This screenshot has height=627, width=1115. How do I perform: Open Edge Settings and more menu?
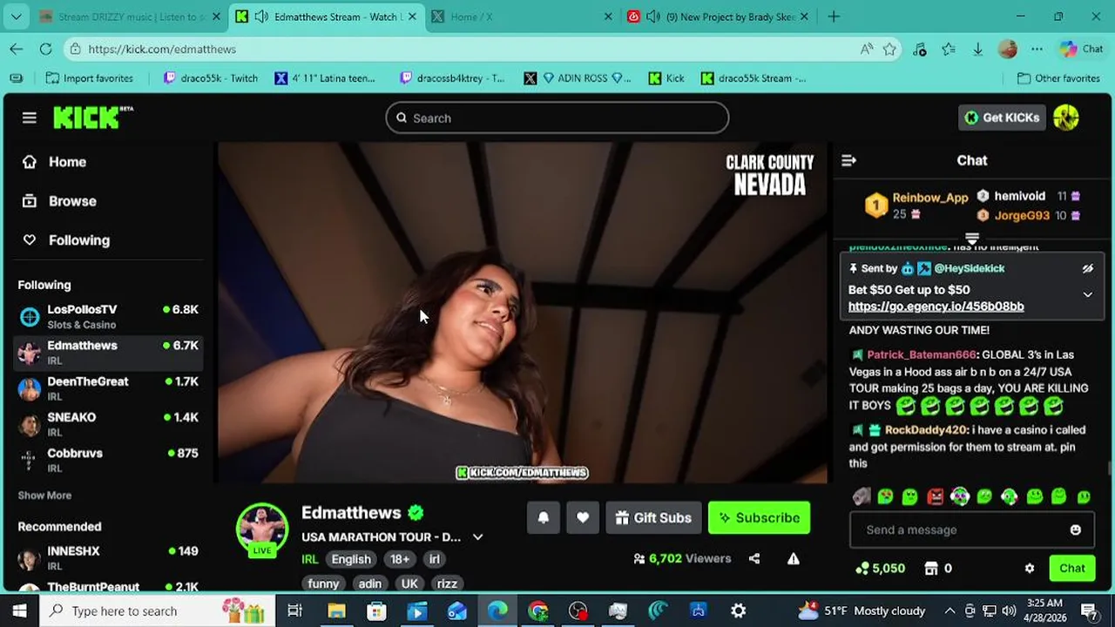[x=1037, y=50]
